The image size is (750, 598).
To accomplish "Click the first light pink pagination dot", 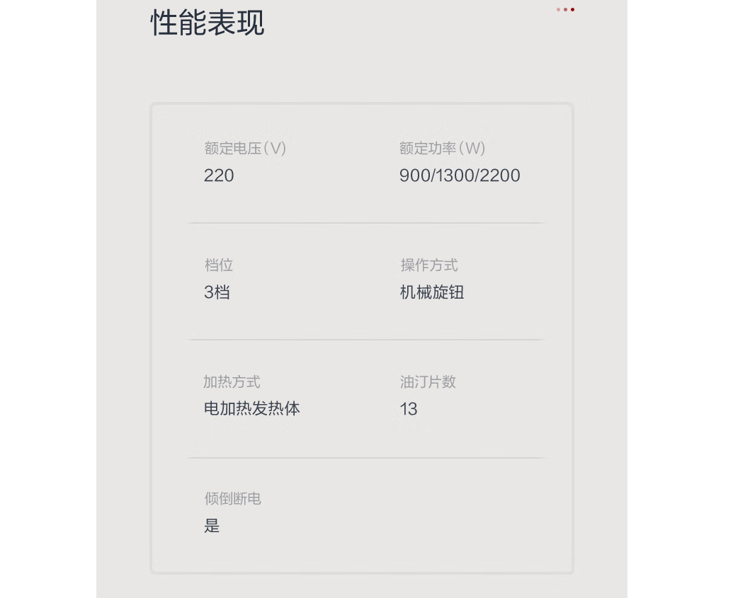I will click(x=558, y=10).
